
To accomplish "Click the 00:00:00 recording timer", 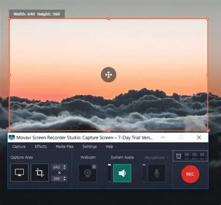I will (x=194, y=155).
